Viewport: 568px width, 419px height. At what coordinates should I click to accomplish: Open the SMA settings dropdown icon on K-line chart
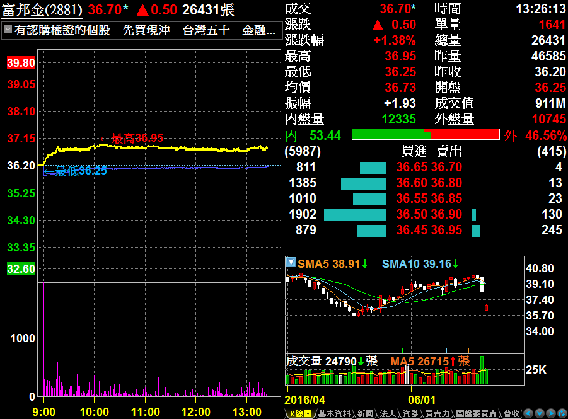tap(291, 263)
